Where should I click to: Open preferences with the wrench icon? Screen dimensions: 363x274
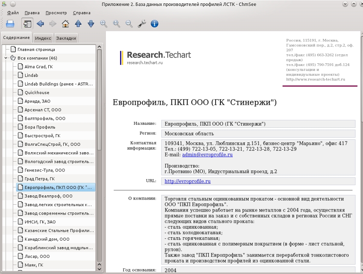[142, 24]
